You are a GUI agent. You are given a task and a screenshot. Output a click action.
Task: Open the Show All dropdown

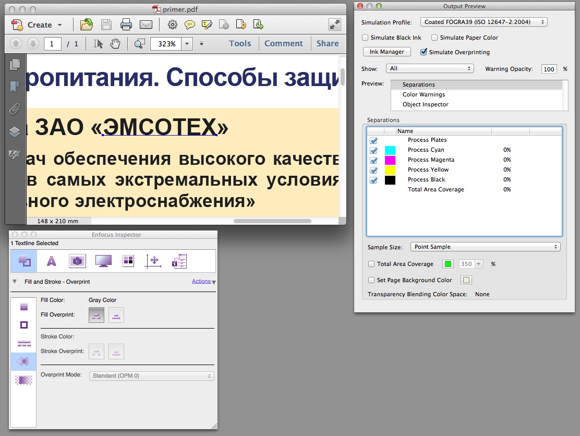430,68
